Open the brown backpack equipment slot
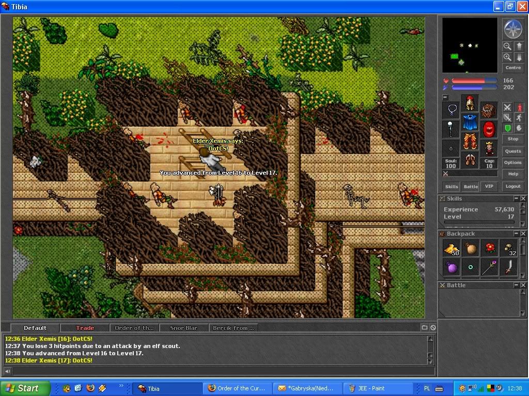This screenshot has height=396, width=529. click(x=489, y=110)
